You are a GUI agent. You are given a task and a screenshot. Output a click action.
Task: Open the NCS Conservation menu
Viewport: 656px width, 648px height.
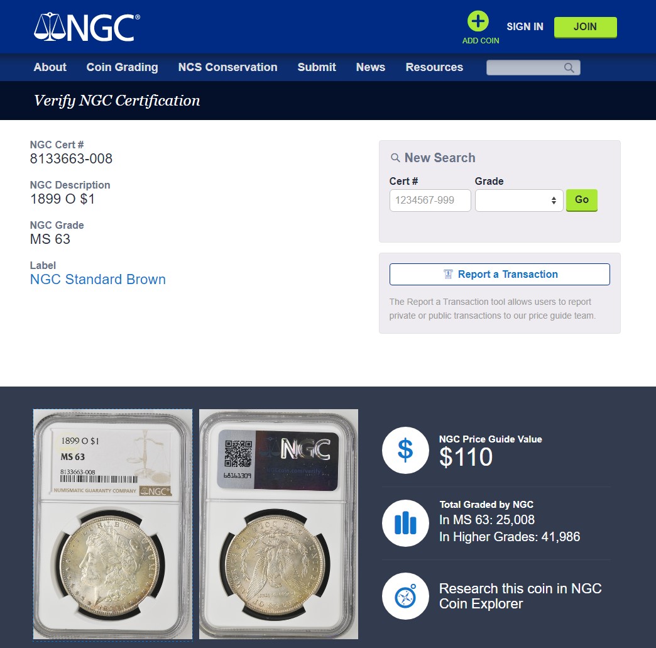pos(227,67)
